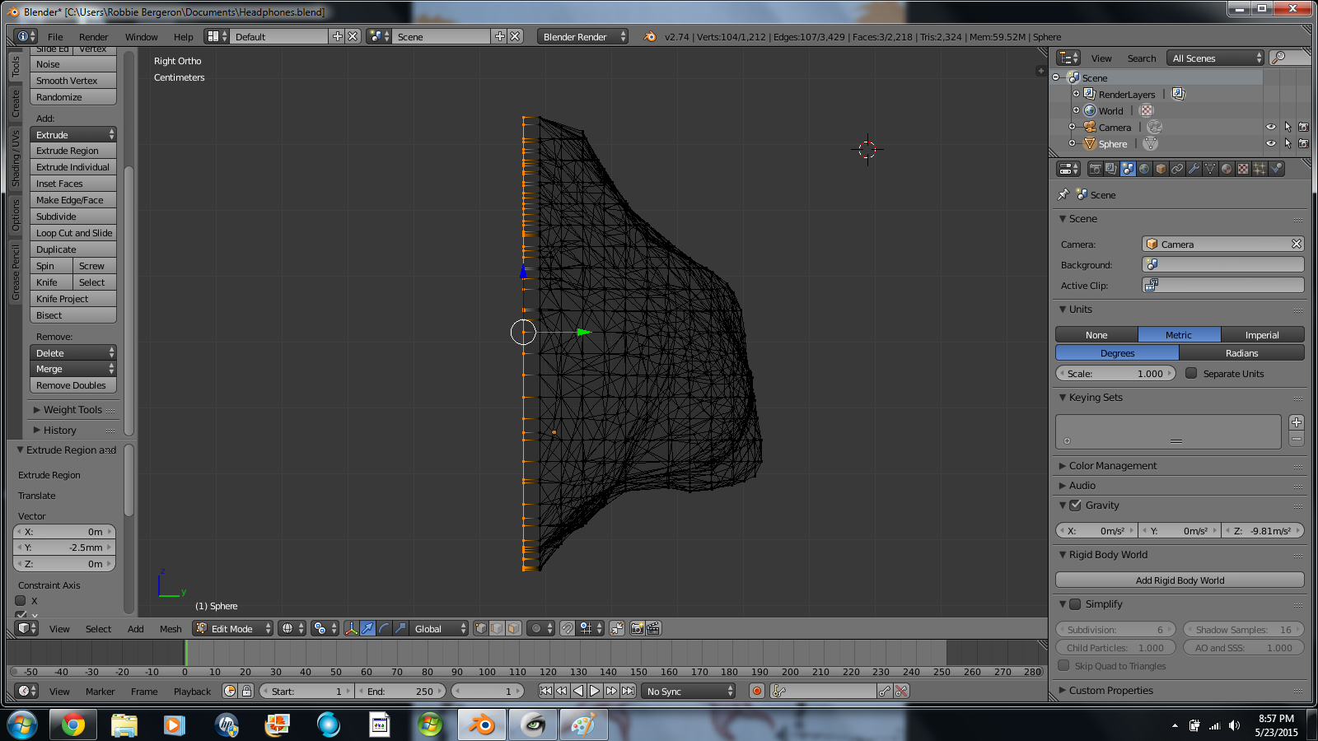
Task: Open the Particles properties tab
Action: [x=1260, y=169]
